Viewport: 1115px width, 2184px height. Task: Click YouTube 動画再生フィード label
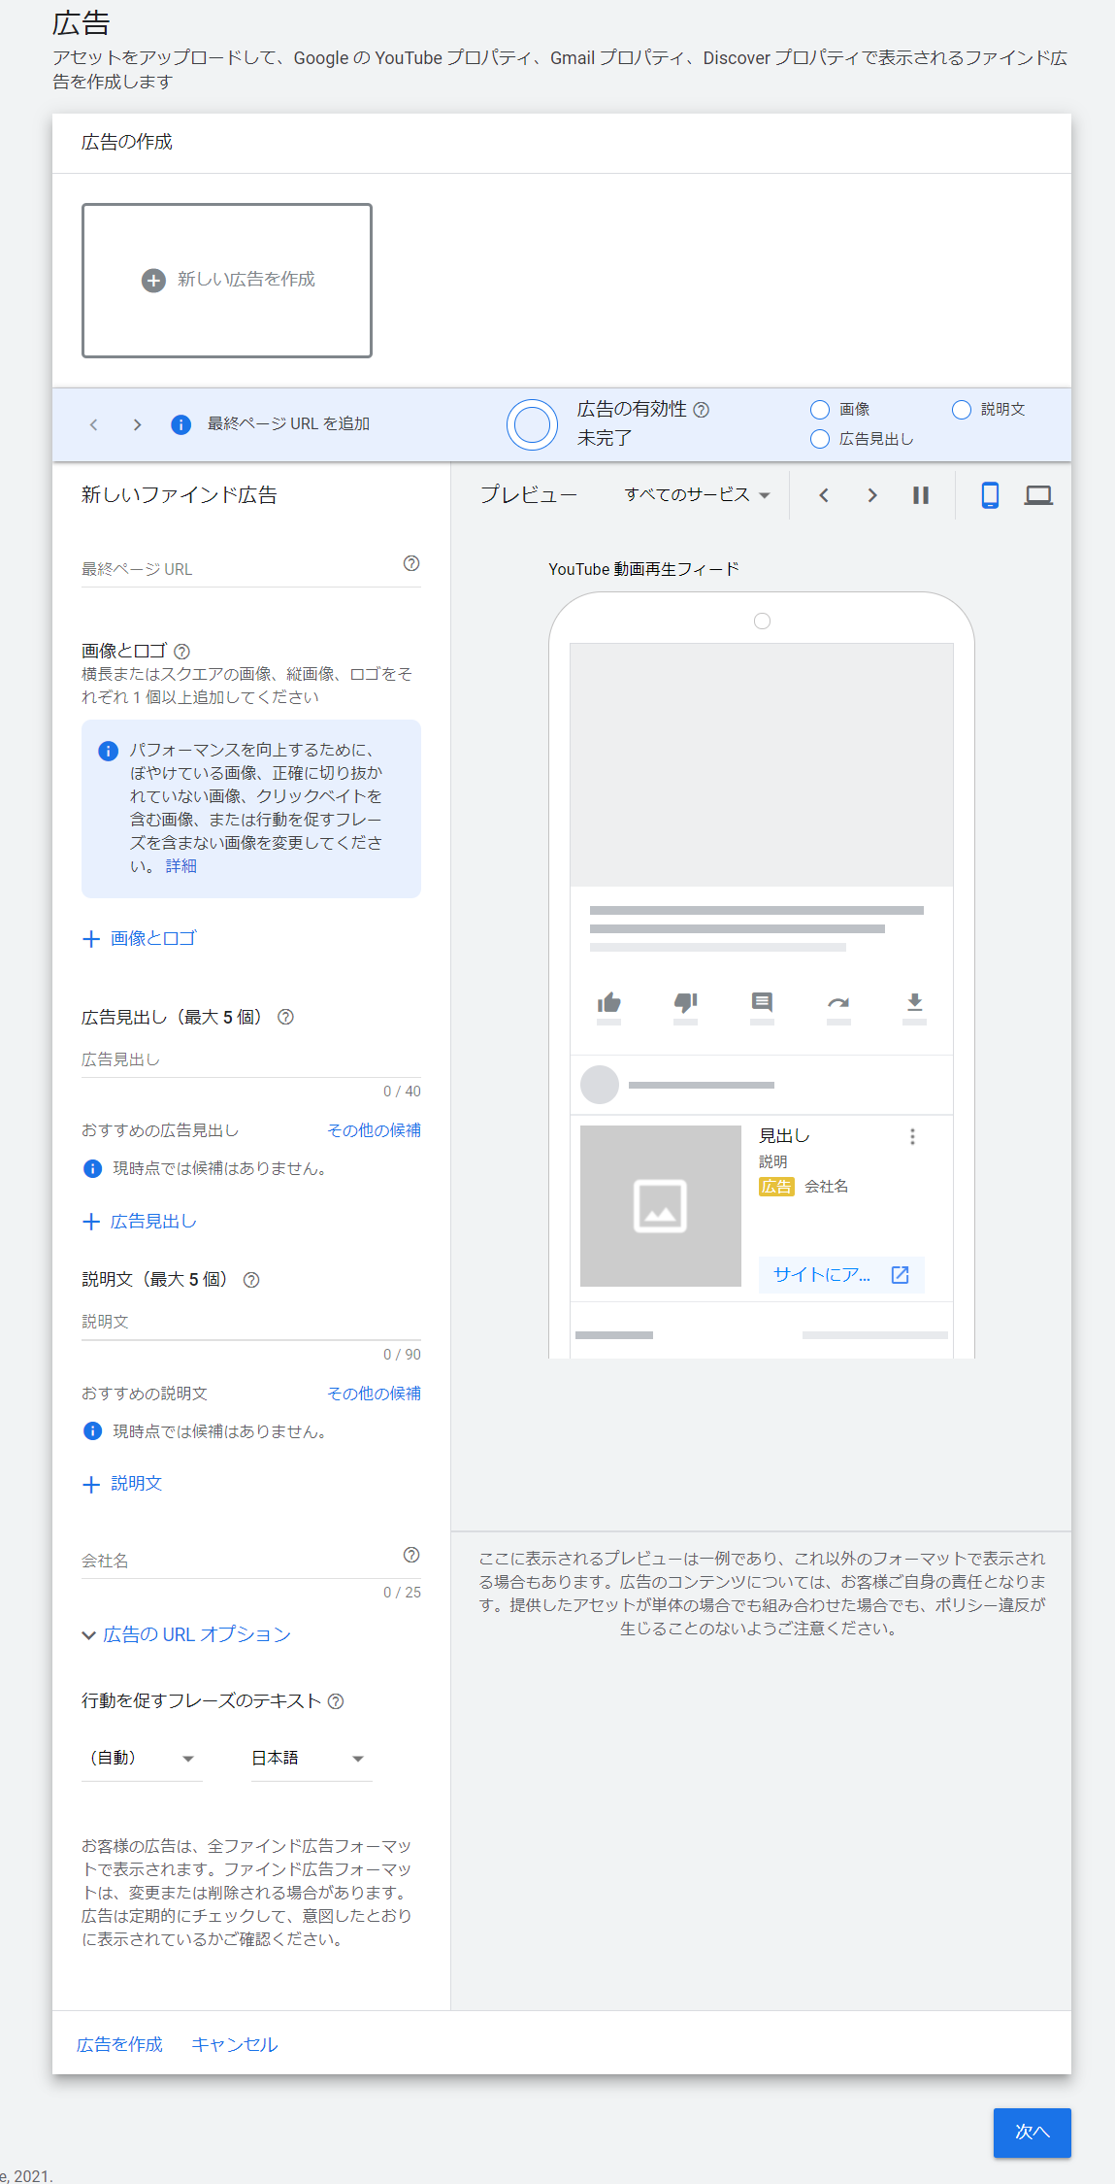(643, 570)
